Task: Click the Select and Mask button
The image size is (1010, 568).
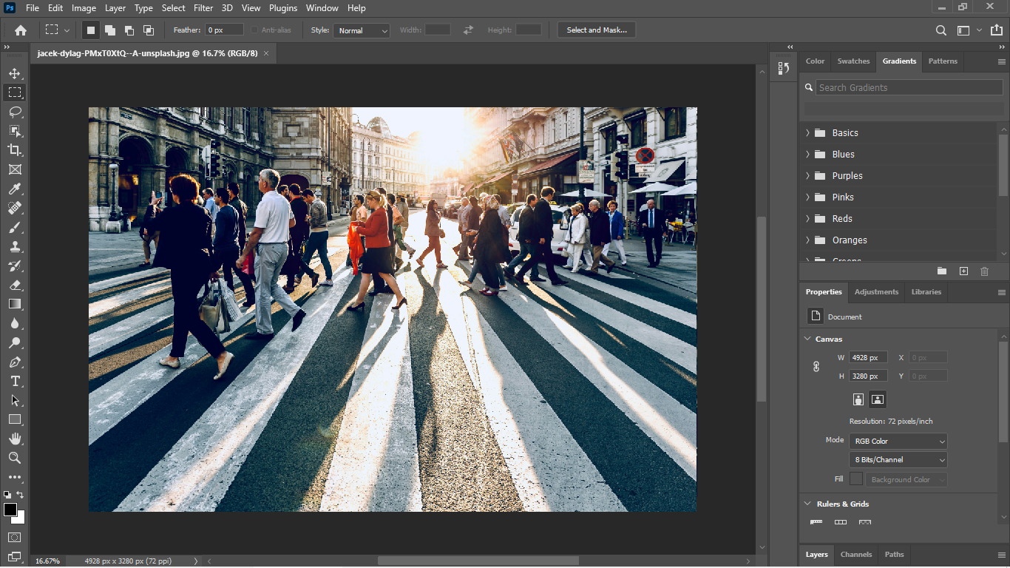Action: (596, 30)
